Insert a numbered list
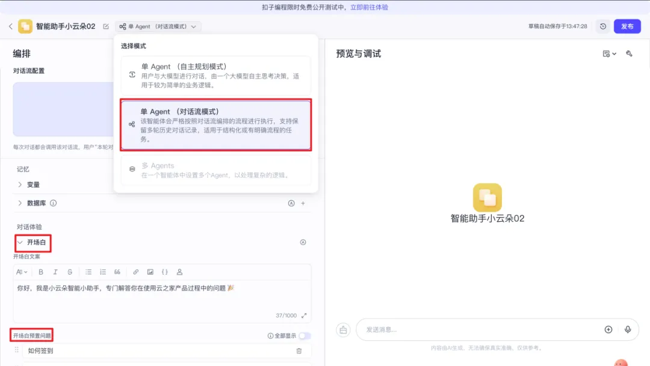 pos(103,272)
